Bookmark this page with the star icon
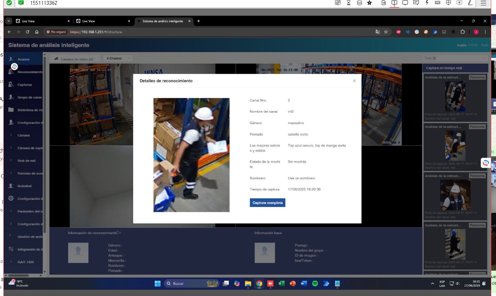 coord(386,32)
